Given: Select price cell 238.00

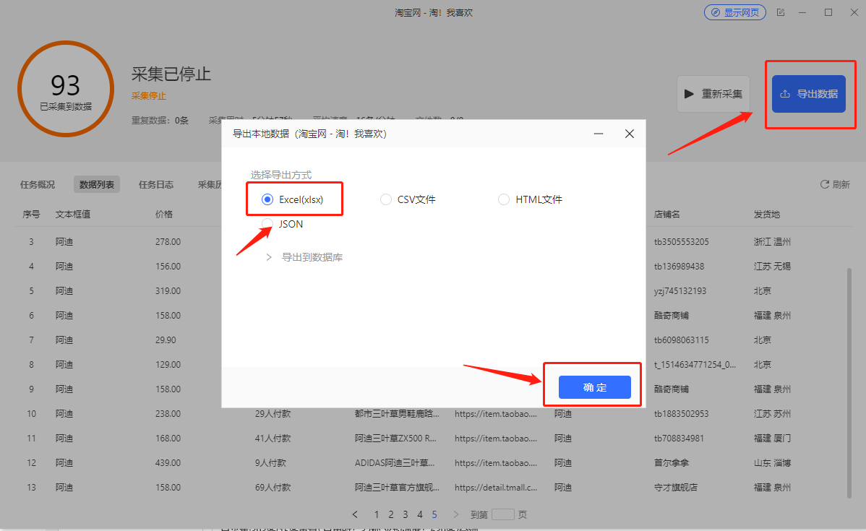Looking at the screenshot, I should point(168,413).
